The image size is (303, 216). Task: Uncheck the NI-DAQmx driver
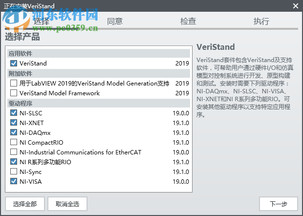14,132
